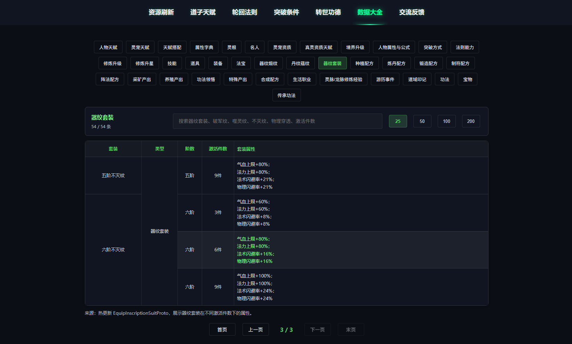Choose the 法宝 category
The image size is (572, 344).
click(x=241, y=63)
